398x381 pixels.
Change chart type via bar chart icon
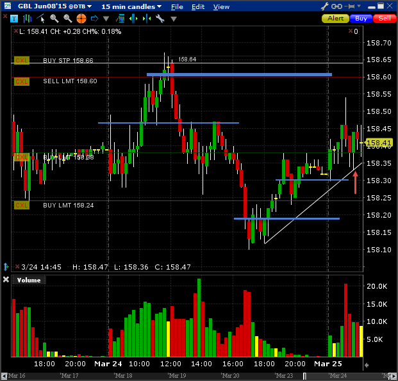tap(27, 19)
